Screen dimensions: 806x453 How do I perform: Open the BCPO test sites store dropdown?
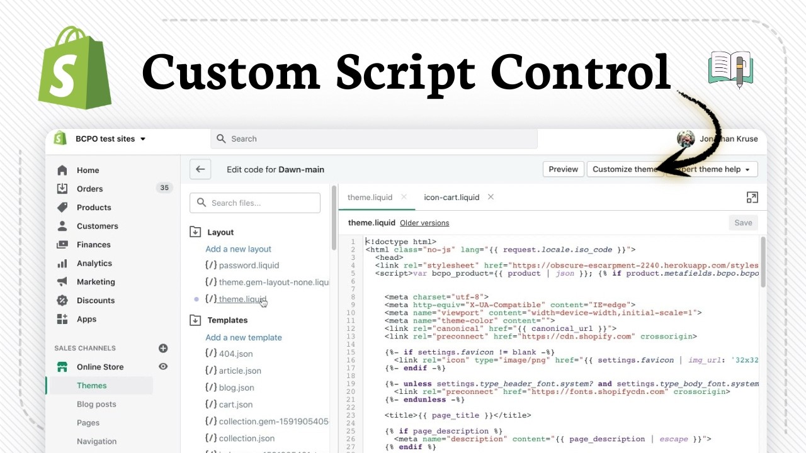110,138
